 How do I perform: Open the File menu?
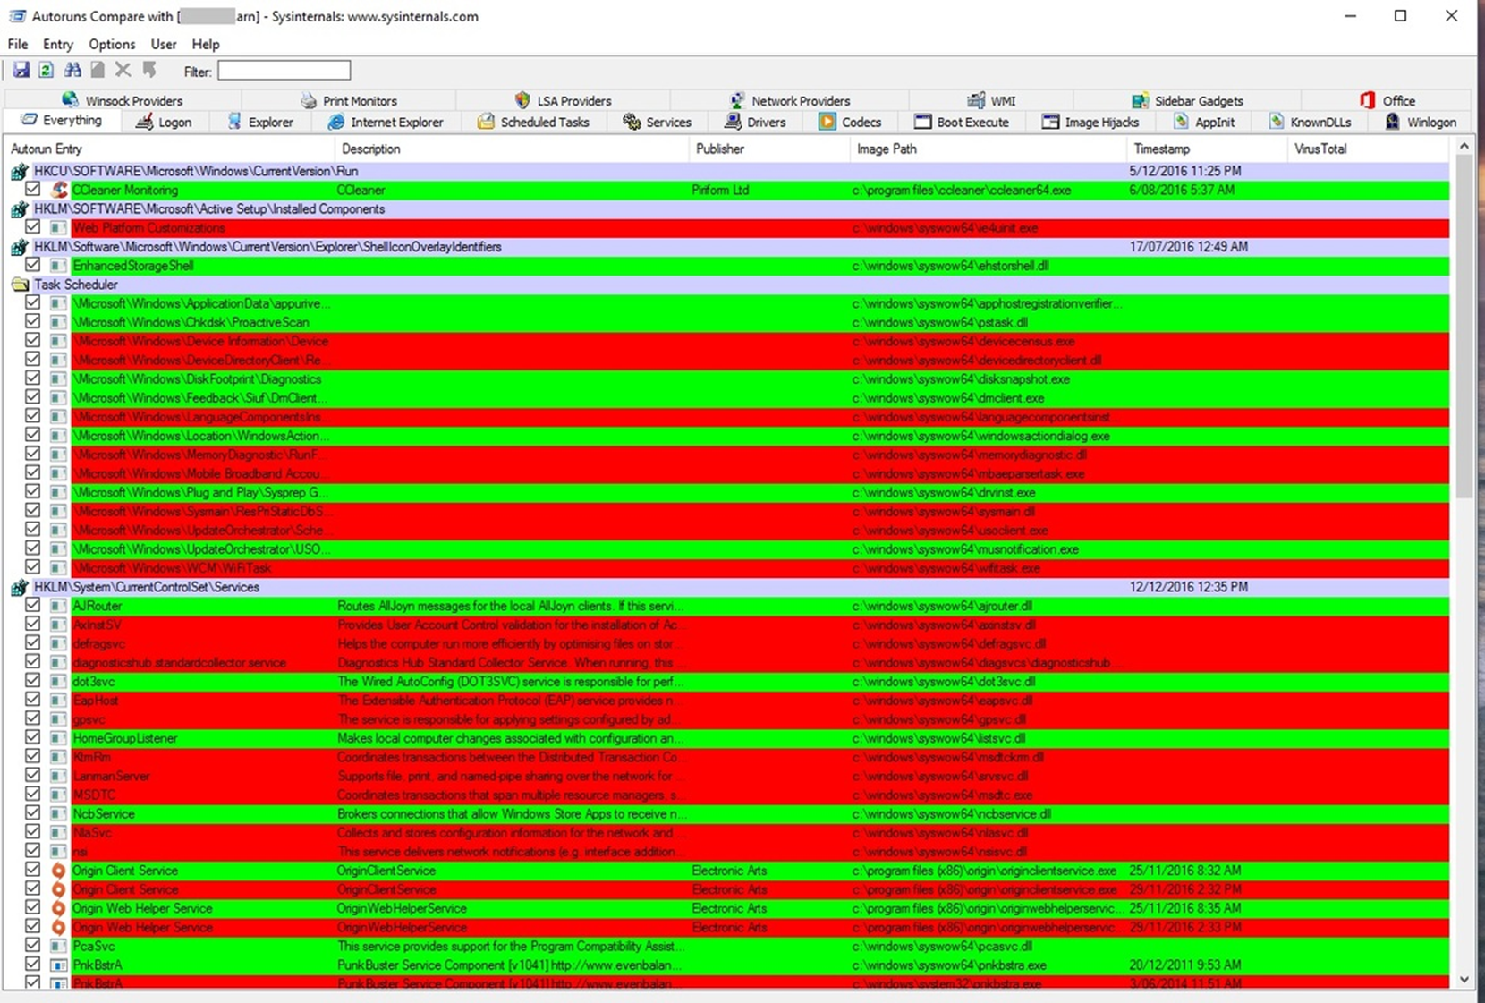(18, 44)
